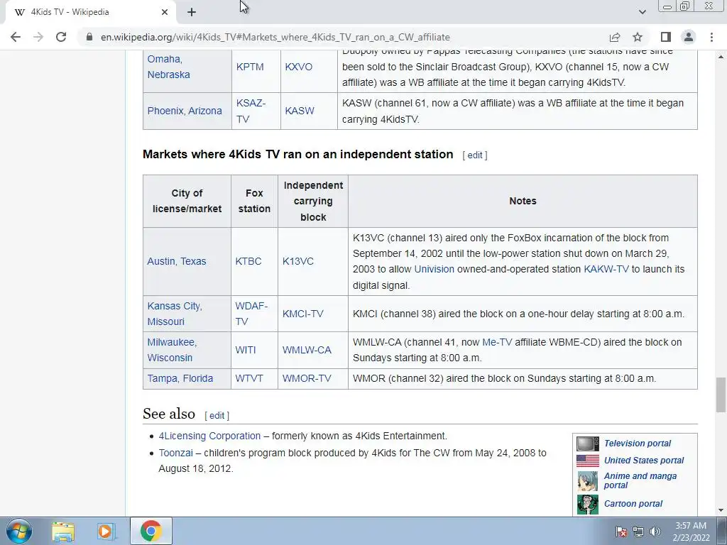Bookmark this page with the star icon

coord(638,37)
